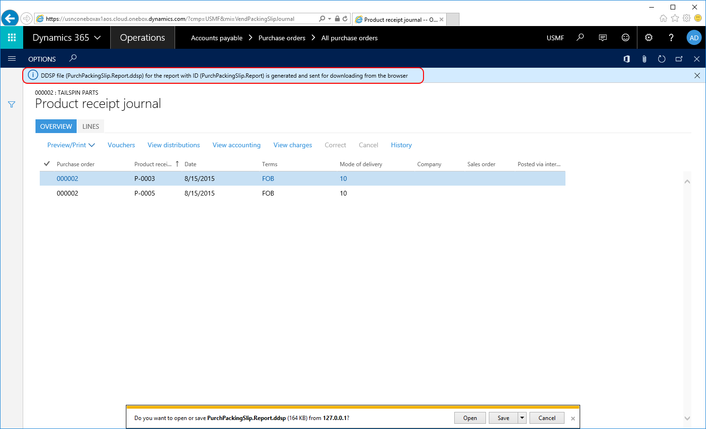Click the Purchase order column header
The image size is (706, 429).
point(76,164)
